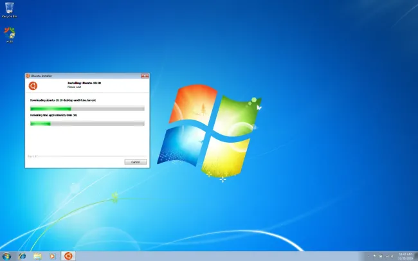Image resolution: width=418 pixels, height=261 pixels.
Task: Click the "Remaining time approximately" text
Action: 53,115
